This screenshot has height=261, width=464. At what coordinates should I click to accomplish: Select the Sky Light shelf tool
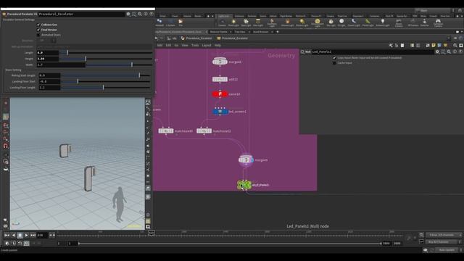coord(331,22)
